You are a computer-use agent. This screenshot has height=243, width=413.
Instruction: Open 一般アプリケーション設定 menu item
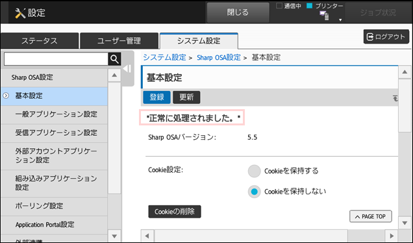pos(55,114)
